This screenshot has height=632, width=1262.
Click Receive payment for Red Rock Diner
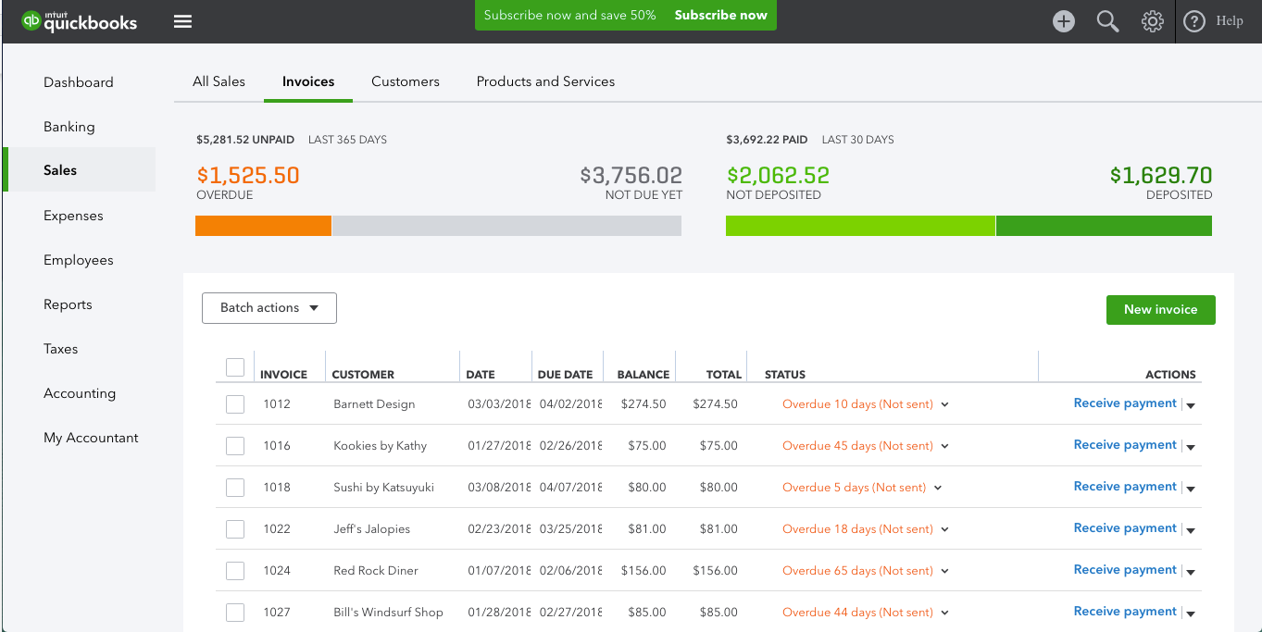[1124, 569]
